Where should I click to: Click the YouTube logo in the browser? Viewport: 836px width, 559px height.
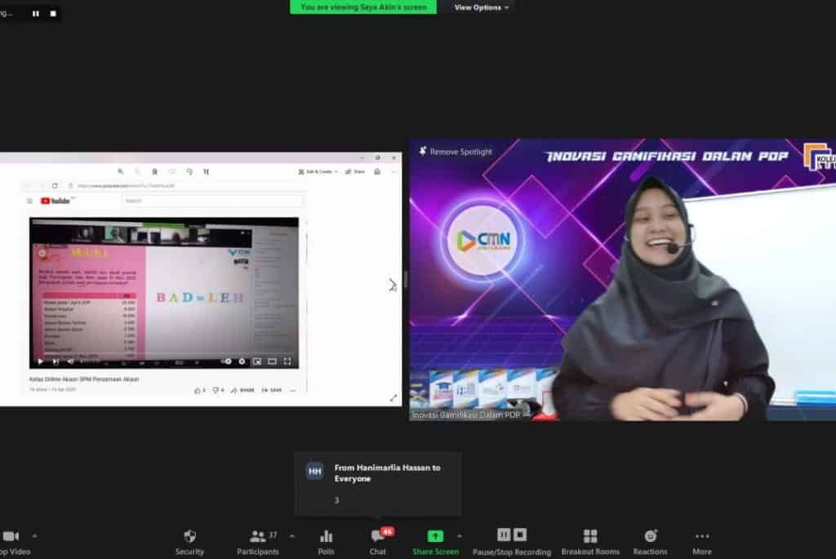pyautogui.click(x=47, y=200)
